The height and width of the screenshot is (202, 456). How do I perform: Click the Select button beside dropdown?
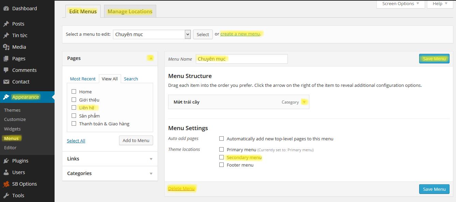[x=203, y=34]
